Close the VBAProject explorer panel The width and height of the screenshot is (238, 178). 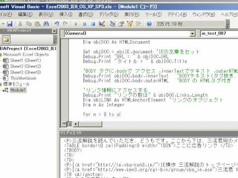[x=54, y=31]
